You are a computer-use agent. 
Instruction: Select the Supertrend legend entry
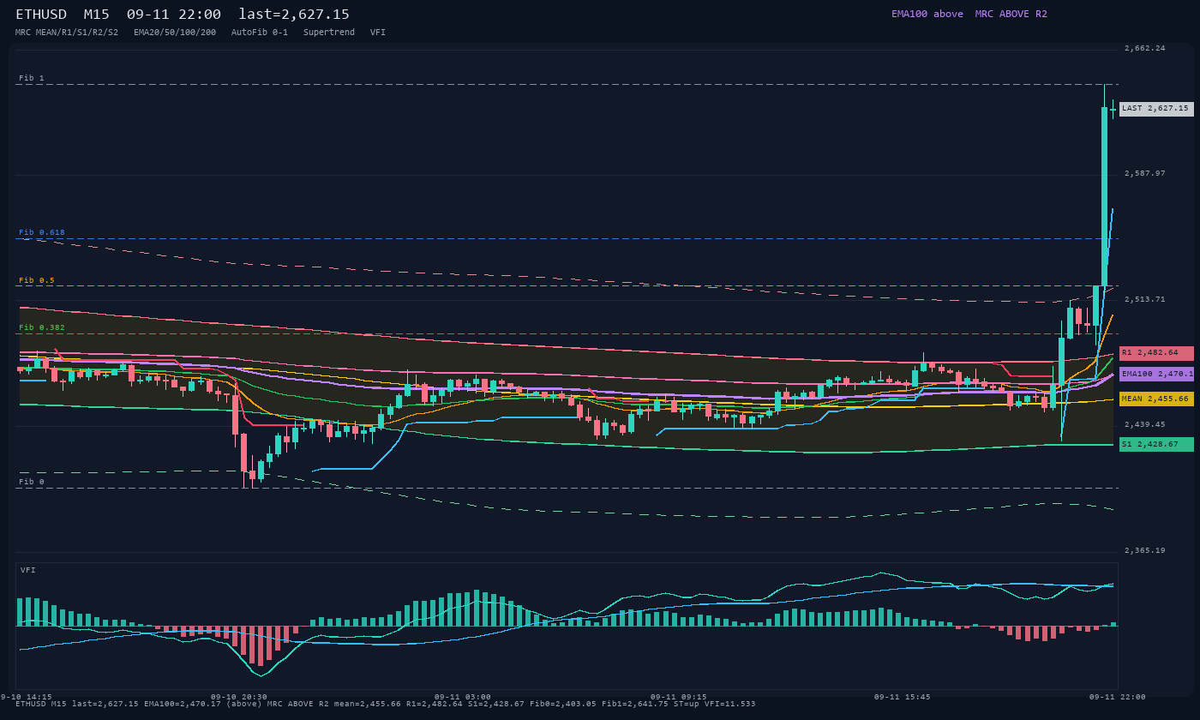pos(329,32)
